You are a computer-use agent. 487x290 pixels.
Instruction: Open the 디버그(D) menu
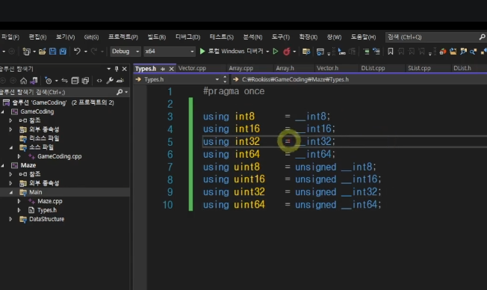click(187, 37)
